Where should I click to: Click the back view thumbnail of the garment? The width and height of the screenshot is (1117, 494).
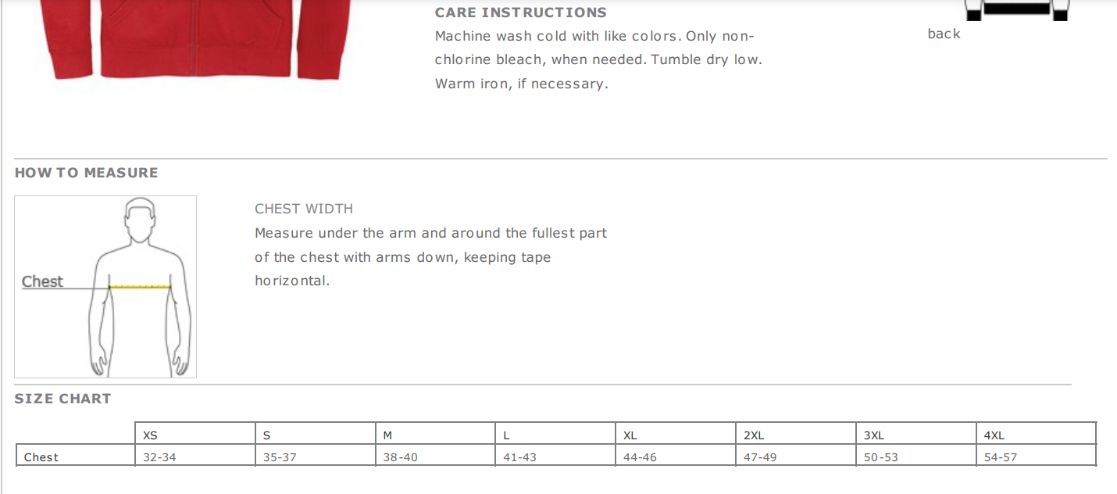(x=1016, y=9)
